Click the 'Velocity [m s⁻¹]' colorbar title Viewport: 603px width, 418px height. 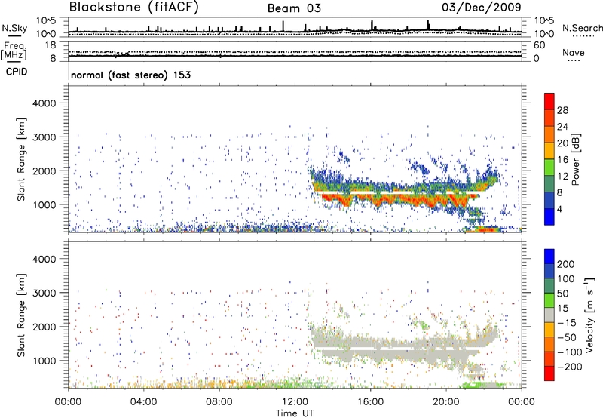click(x=589, y=315)
